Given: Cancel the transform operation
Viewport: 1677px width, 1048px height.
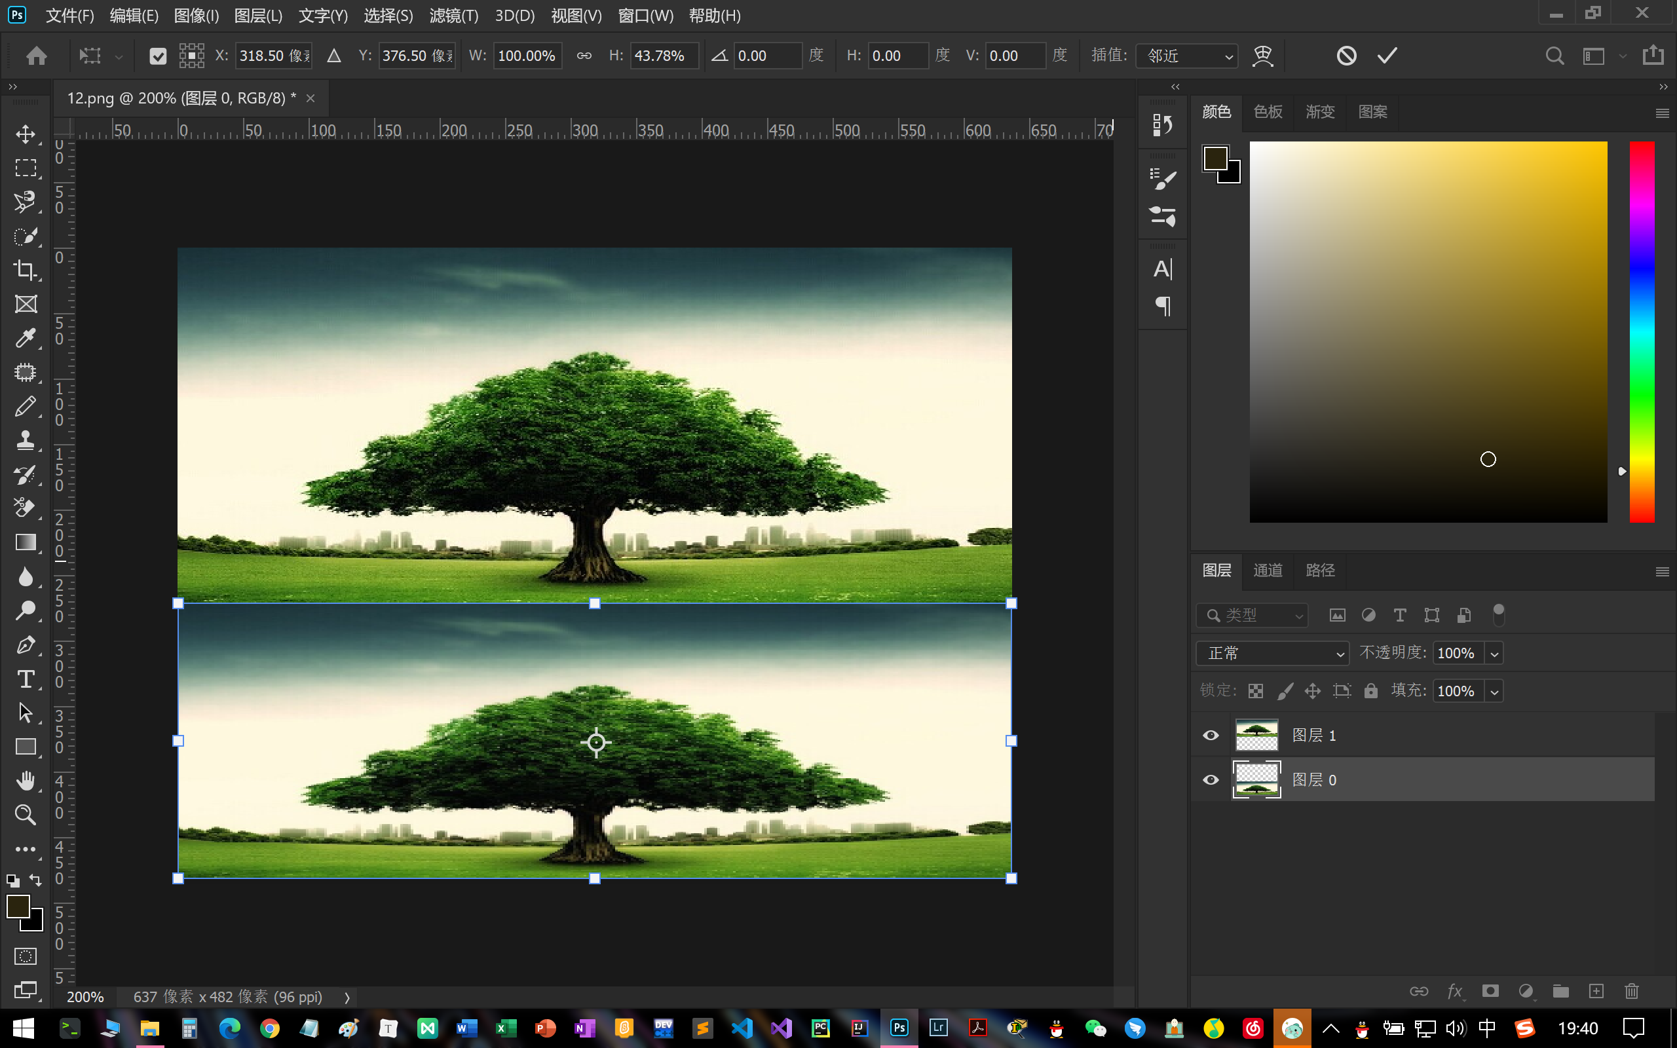Looking at the screenshot, I should pyautogui.click(x=1346, y=56).
